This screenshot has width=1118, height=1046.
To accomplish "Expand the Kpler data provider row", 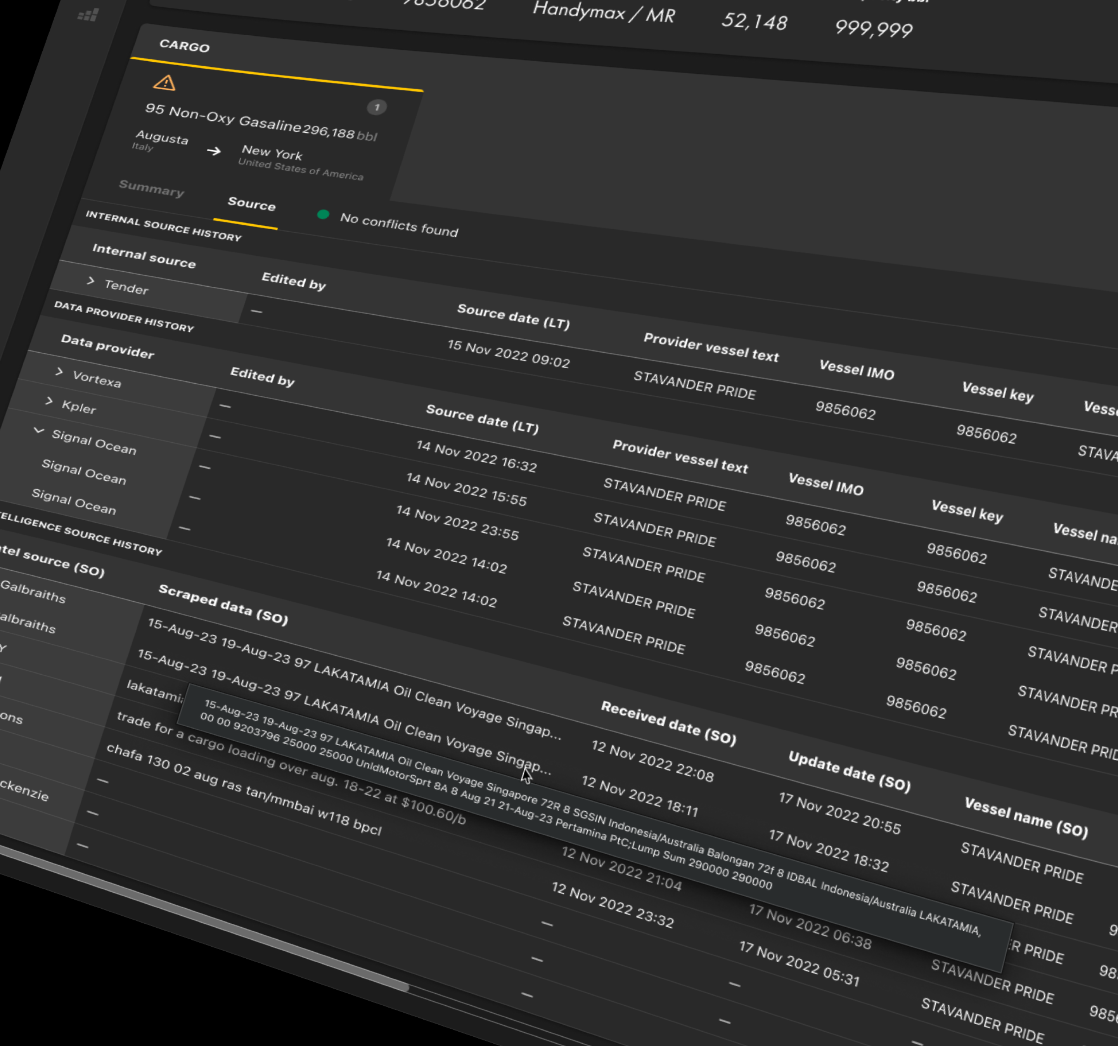I will (49, 401).
